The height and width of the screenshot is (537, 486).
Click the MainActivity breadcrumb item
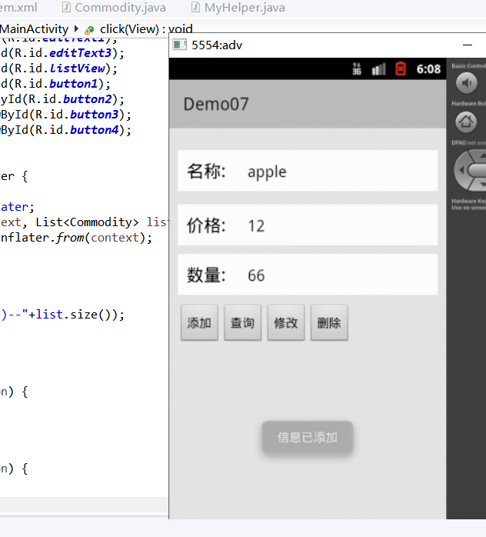point(35,29)
